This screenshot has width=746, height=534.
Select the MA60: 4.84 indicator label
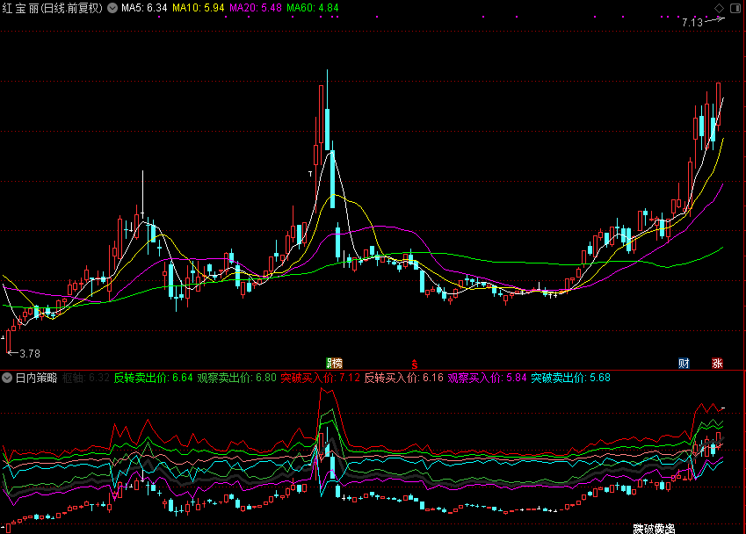[314, 8]
